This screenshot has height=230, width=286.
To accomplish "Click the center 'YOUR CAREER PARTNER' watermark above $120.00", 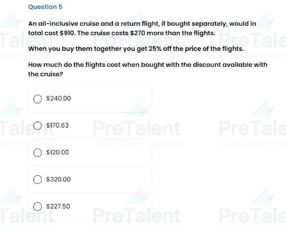I will pos(136,144).
